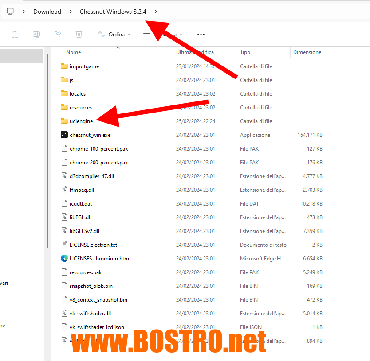The height and width of the screenshot is (361, 370).
Task: Click the ffmpeg.dll file icon
Action: 64,190
